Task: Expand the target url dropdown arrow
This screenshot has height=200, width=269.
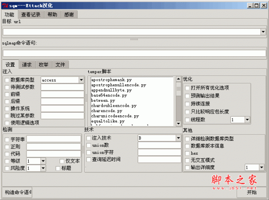Action: 263,32
